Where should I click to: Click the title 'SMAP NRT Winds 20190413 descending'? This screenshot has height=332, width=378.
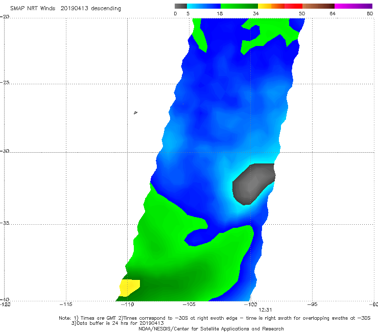tap(65, 9)
